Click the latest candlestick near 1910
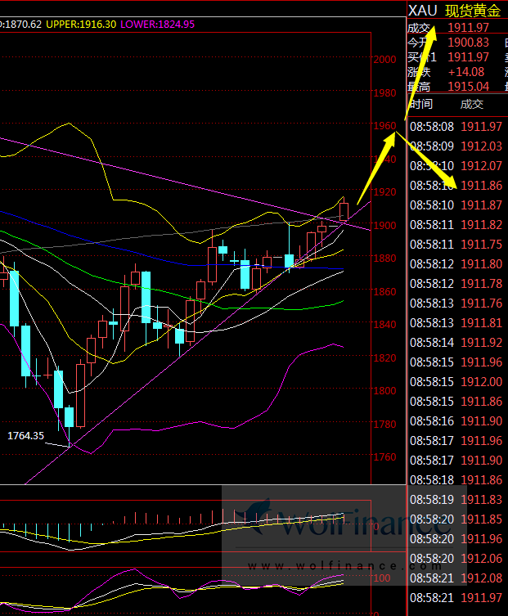Viewport: 508px width, 616px height. click(344, 210)
